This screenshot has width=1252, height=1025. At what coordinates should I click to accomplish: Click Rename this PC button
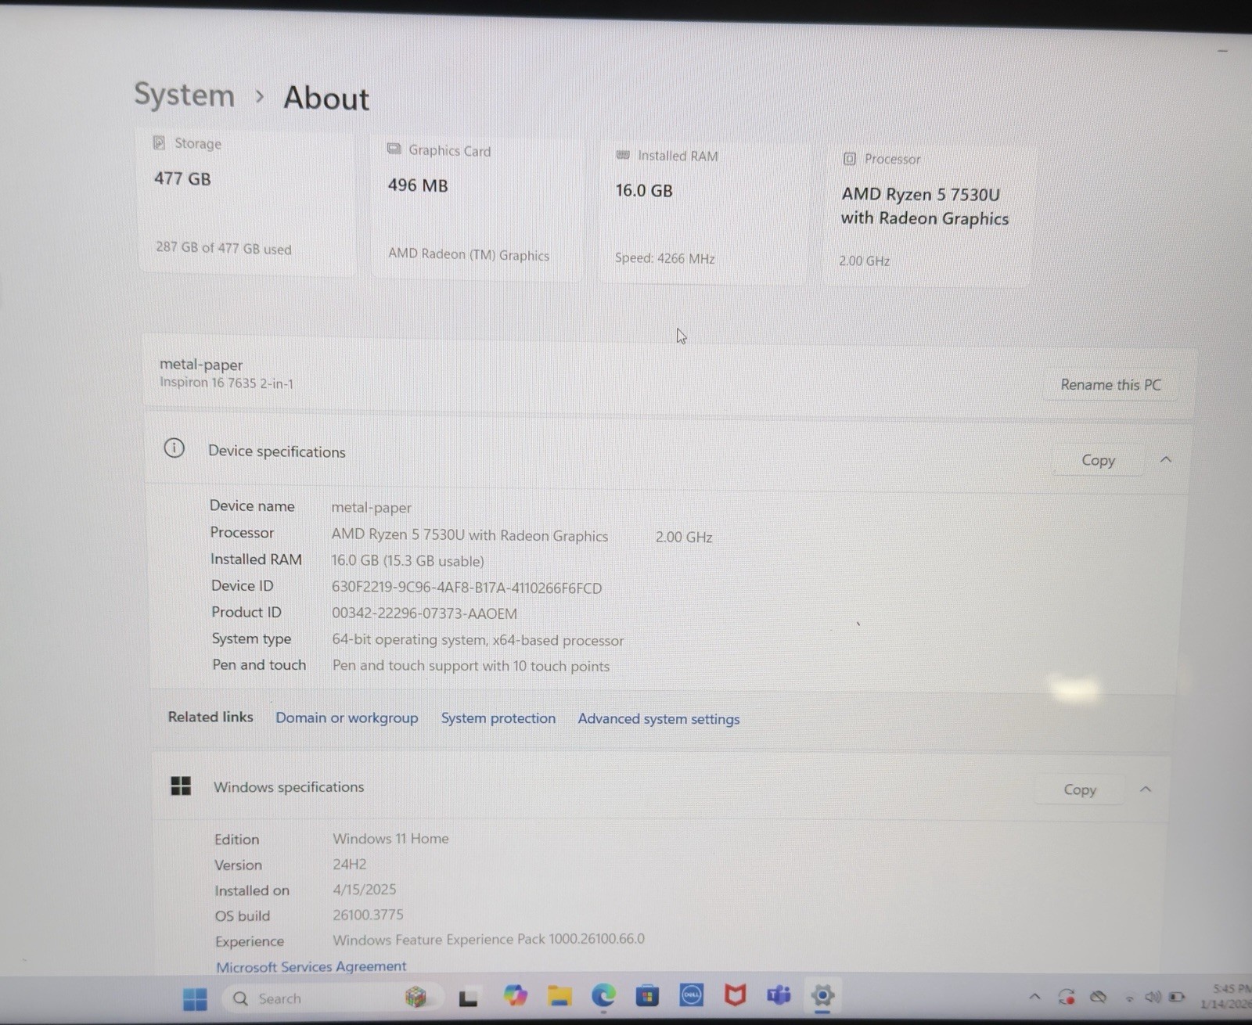point(1110,385)
